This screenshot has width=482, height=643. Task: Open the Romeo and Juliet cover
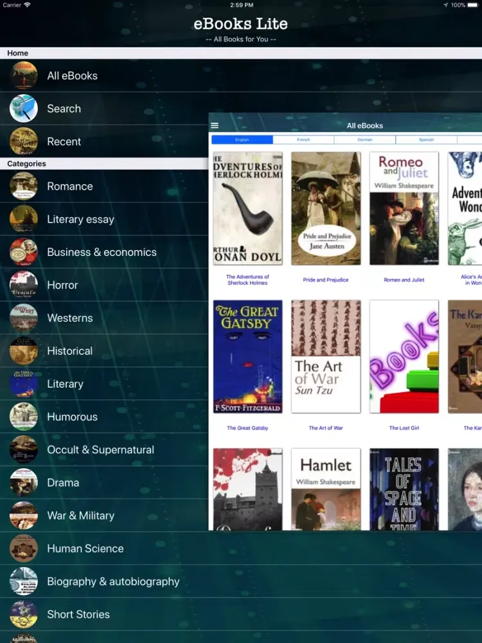pos(404,208)
